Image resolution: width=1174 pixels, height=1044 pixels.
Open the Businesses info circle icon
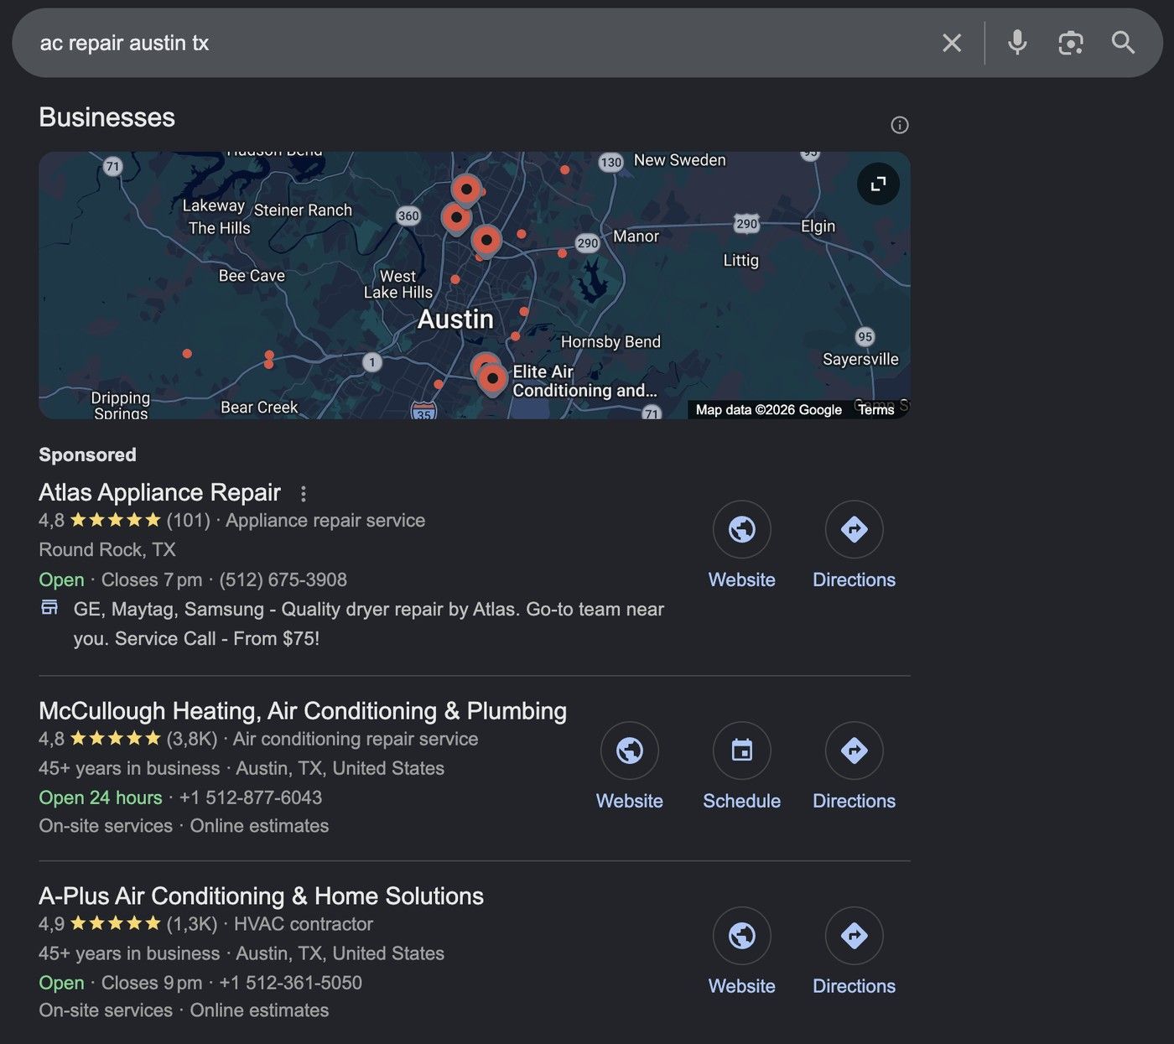(x=900, y=125)
